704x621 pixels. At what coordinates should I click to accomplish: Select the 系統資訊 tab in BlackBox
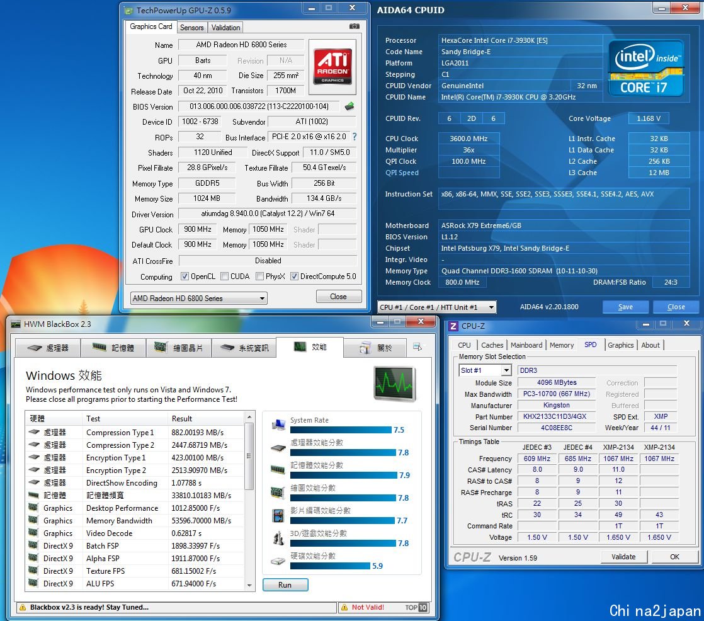pyautogui.click(x=245, y=348)
